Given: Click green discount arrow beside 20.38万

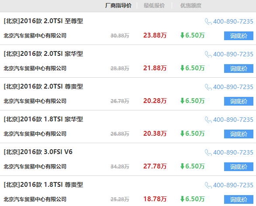Looking at the screenshot, I should [x=182, y=134].
